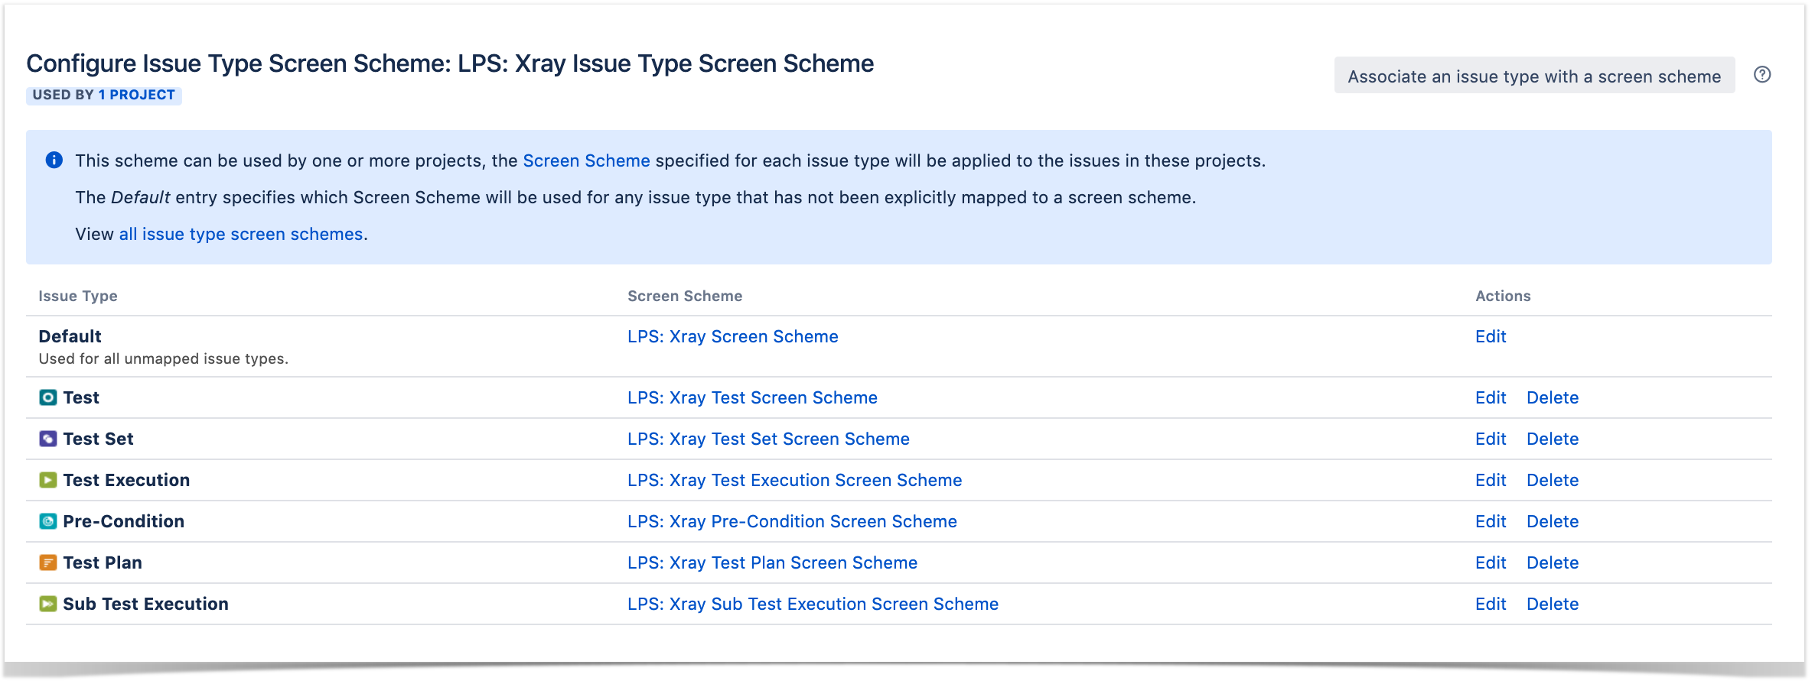Open the Screen Scheme link in info banner
The height and width of the screenshot is (684, 1815).
(586, 160)
